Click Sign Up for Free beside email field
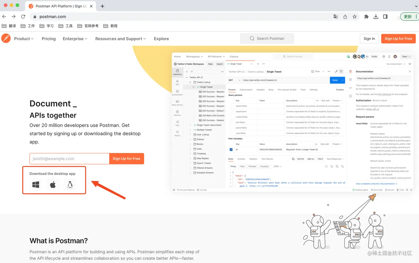419x263 pixels. pos(127,159)
